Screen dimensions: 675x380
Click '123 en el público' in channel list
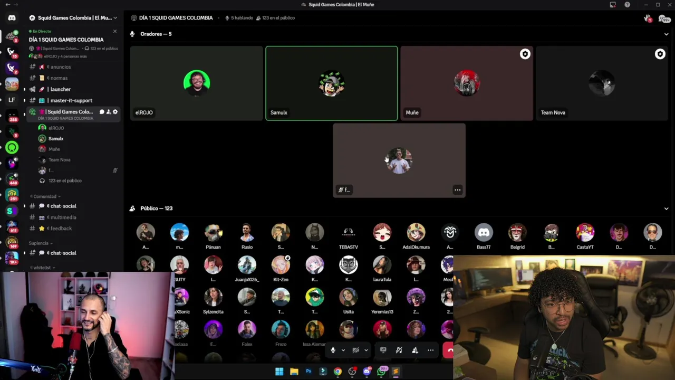(65, 180)
